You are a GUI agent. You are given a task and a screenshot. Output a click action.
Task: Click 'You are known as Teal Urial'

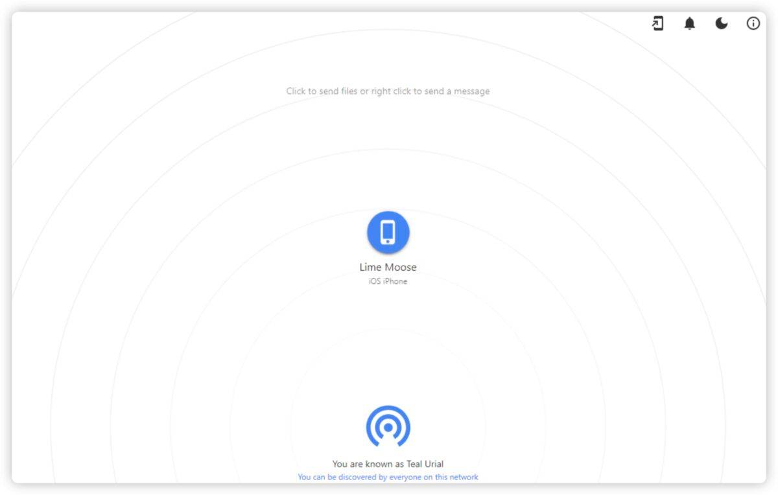[388, 464]
